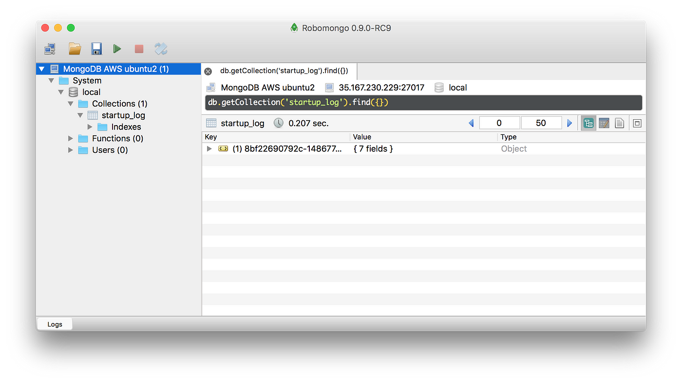
Task: Click the 0.207 sec. execution time text
Action: click(308, 123)
